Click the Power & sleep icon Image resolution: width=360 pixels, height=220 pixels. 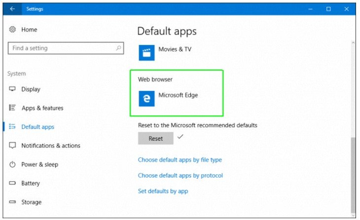click(12, 165)
